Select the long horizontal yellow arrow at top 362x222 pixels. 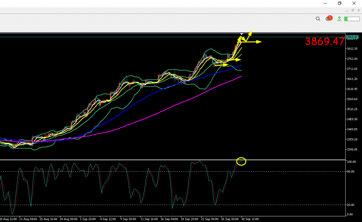point(253,42)
